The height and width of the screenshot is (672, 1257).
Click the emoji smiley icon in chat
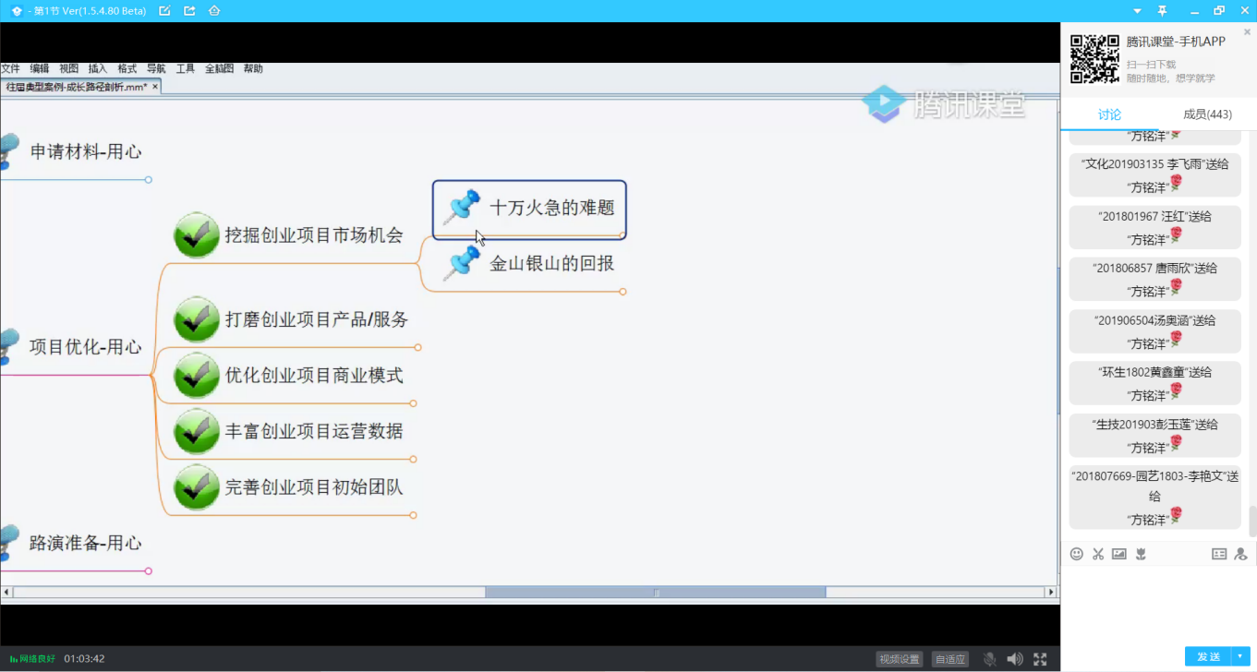point(1076,554)
